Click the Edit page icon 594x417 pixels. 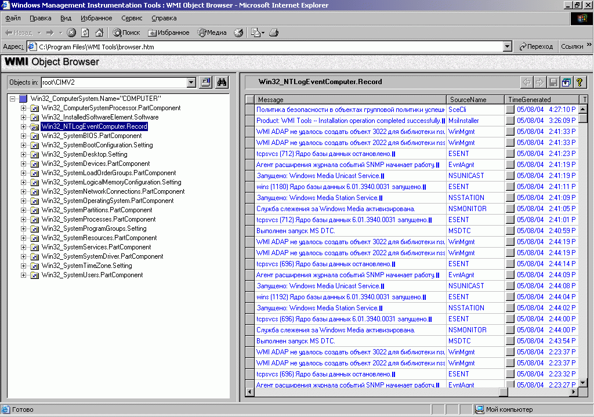pyautogui.click(x=256, y=32)
